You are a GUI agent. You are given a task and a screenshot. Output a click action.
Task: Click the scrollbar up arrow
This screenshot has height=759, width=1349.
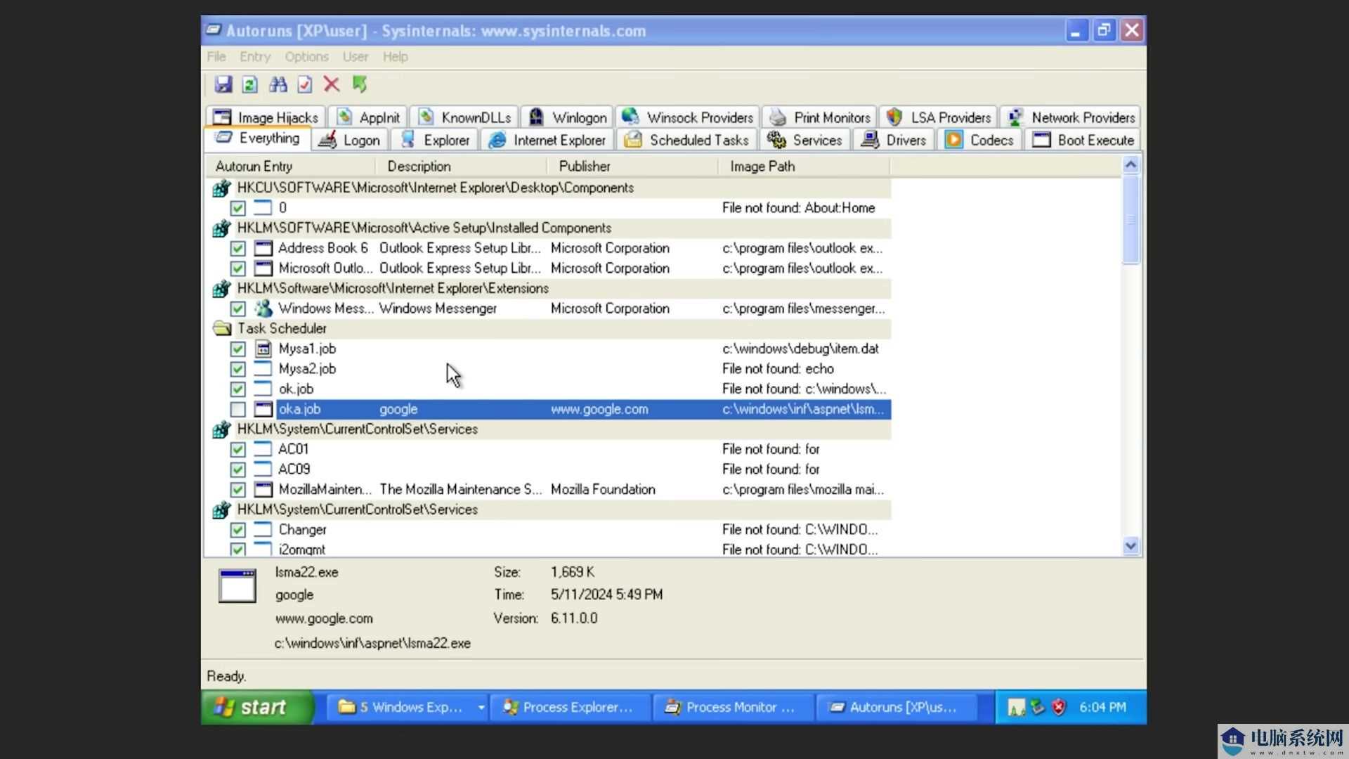click(x=1130, y=164)
